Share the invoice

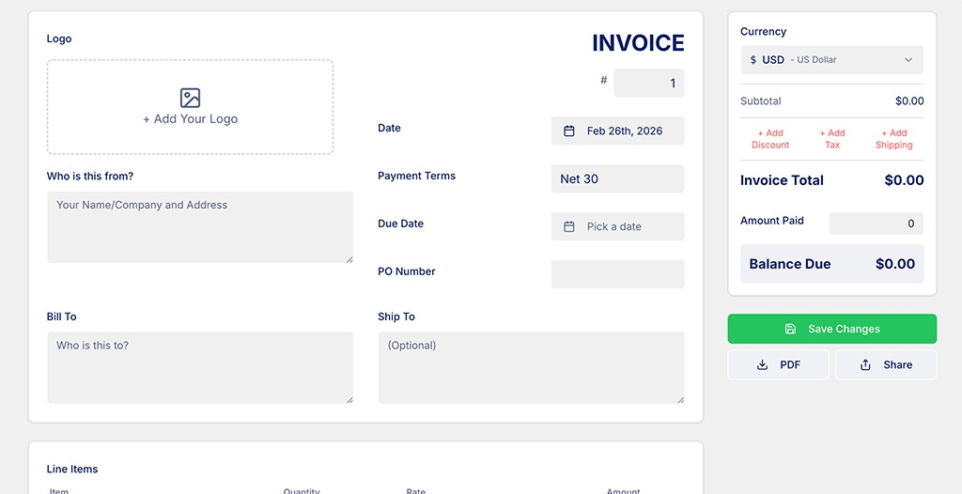886,364
